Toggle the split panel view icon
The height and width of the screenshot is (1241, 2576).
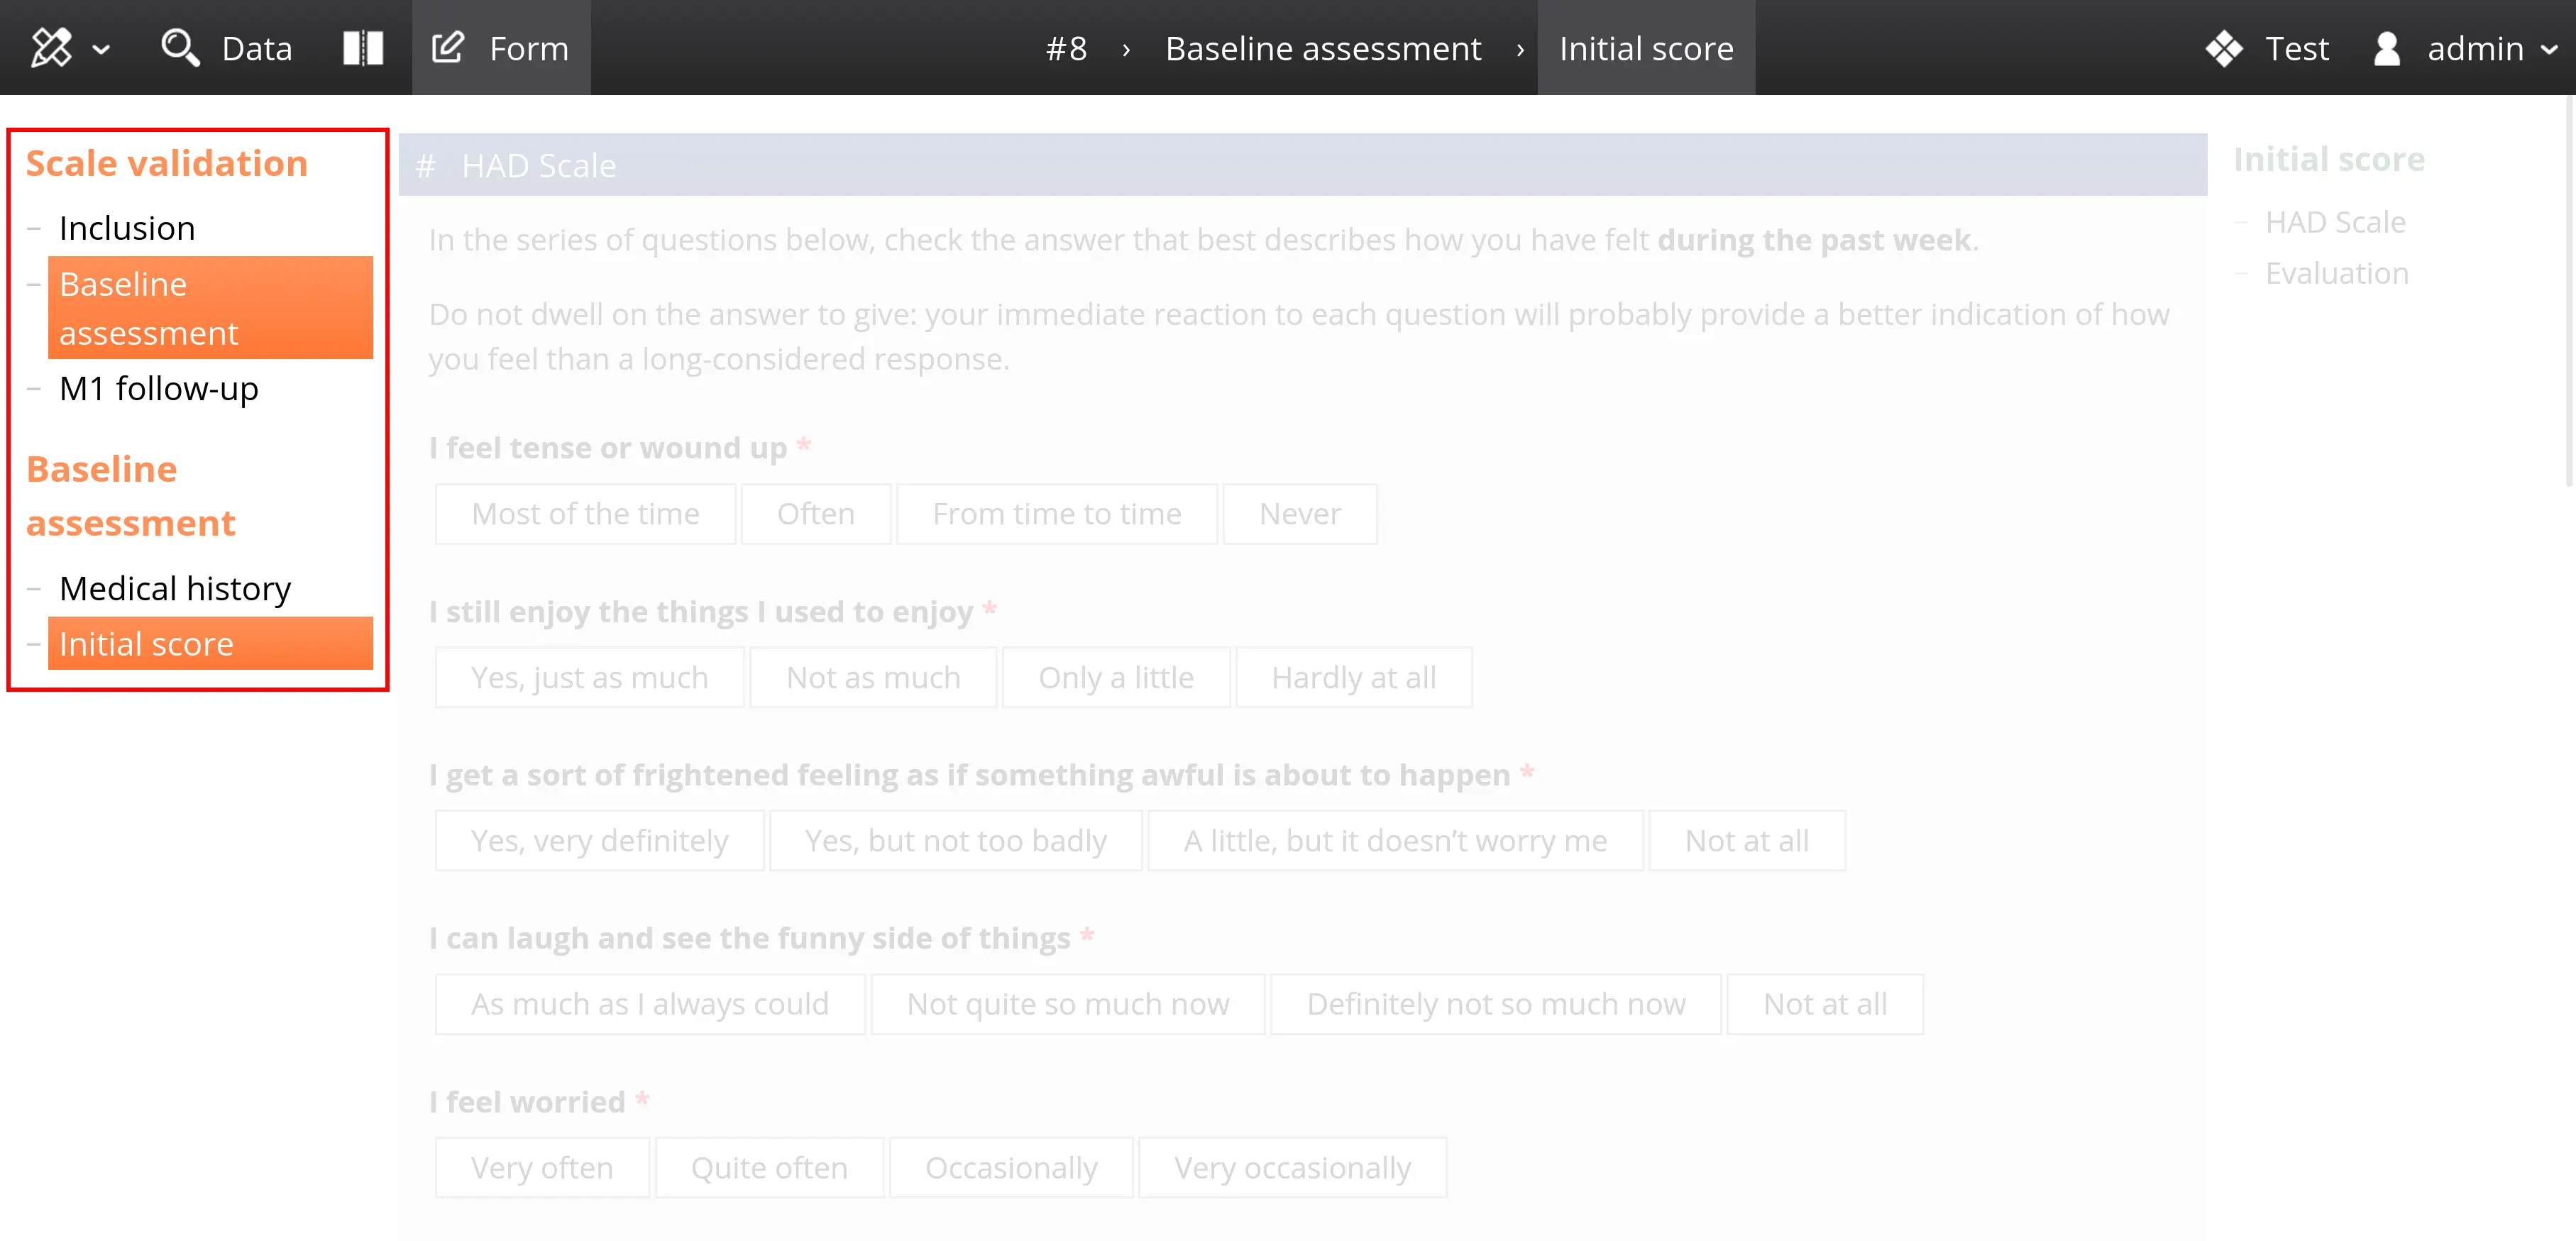363,47
